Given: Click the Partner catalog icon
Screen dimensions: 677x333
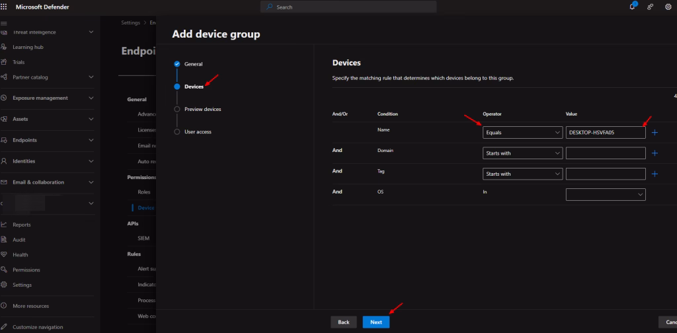Looking at the screenshot, I should coord(4,77).
